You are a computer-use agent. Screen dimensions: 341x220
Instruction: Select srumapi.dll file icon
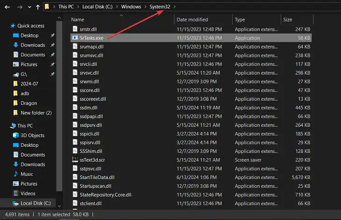click(75, 47)
